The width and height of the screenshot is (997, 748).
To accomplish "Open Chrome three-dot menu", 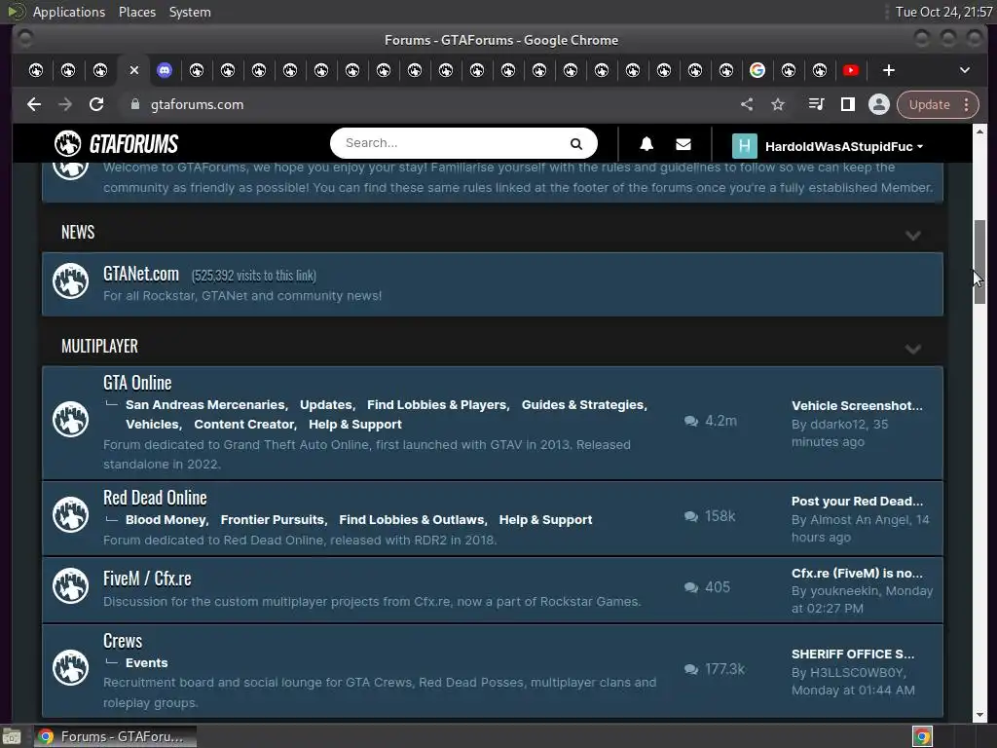I will pos(967,104).
